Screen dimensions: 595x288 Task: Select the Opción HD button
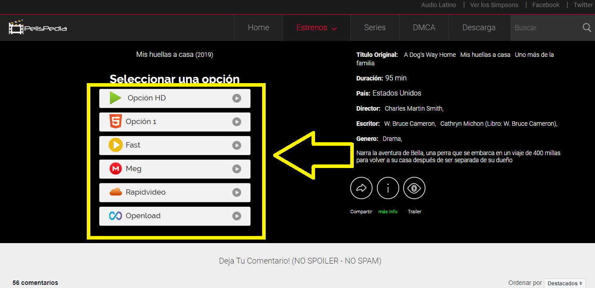tap(175, 98)
